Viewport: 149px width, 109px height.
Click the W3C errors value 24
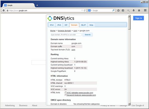pyautogui.click(x=65, y=89)
